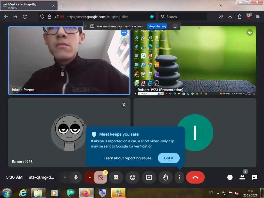Click muted speaker icon on presentation tile

tap(250, 32)
